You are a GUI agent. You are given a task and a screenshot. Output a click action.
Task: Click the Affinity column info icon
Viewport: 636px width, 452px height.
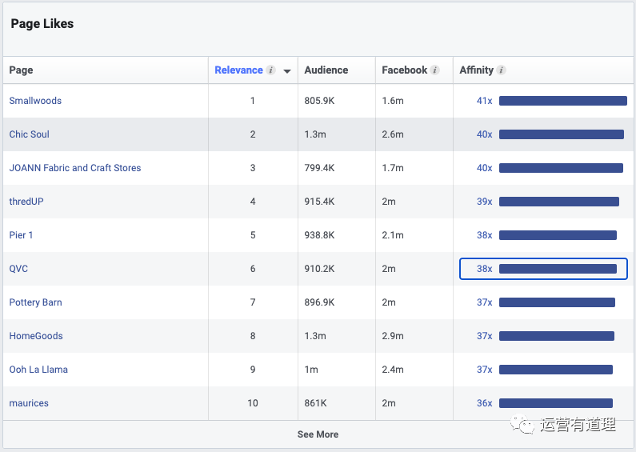click(502, 70)
